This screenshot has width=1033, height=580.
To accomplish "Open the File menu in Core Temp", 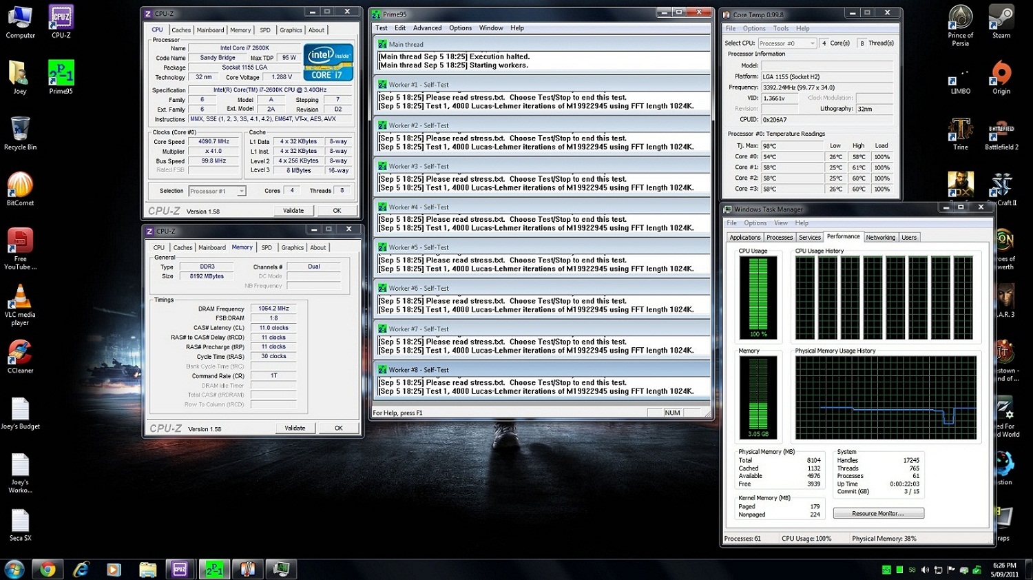I will 731,29.
